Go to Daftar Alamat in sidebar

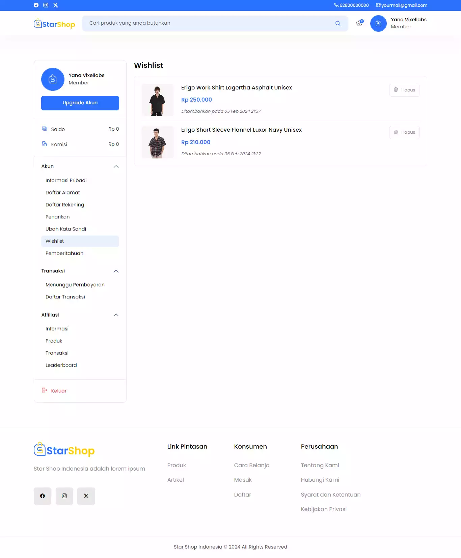click(x=63, y=192)
